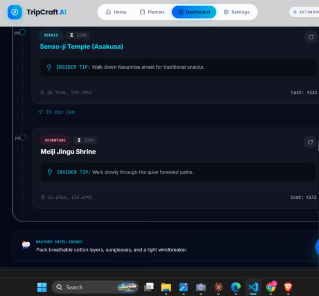Click the TripCraft AI compass logo icon

pos(14,12)
